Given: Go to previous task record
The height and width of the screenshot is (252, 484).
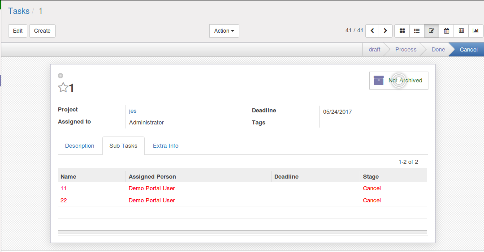Looking at the screenshot, I should coord(372,31).
